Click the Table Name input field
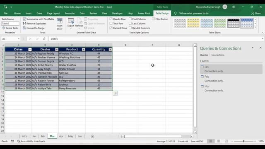265x149 pixels. (10, 24)
